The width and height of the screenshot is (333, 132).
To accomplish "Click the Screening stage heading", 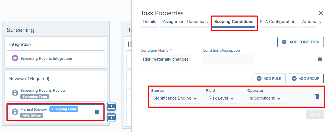I will (x=21, y=30).
